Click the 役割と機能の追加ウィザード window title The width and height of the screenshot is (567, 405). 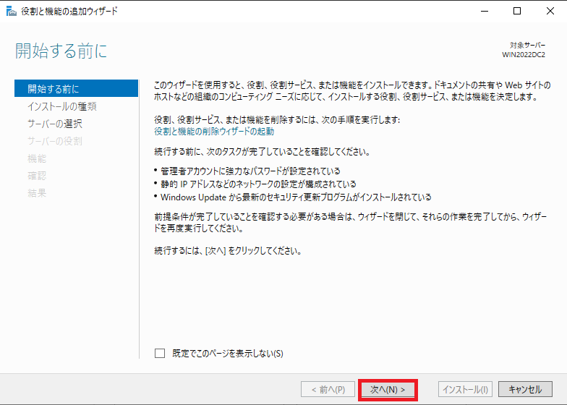(x=69, y=12)
